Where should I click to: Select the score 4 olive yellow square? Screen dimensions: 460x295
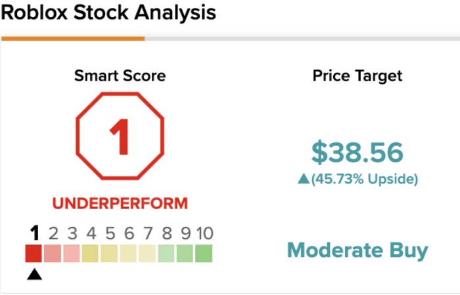point(90,254)
